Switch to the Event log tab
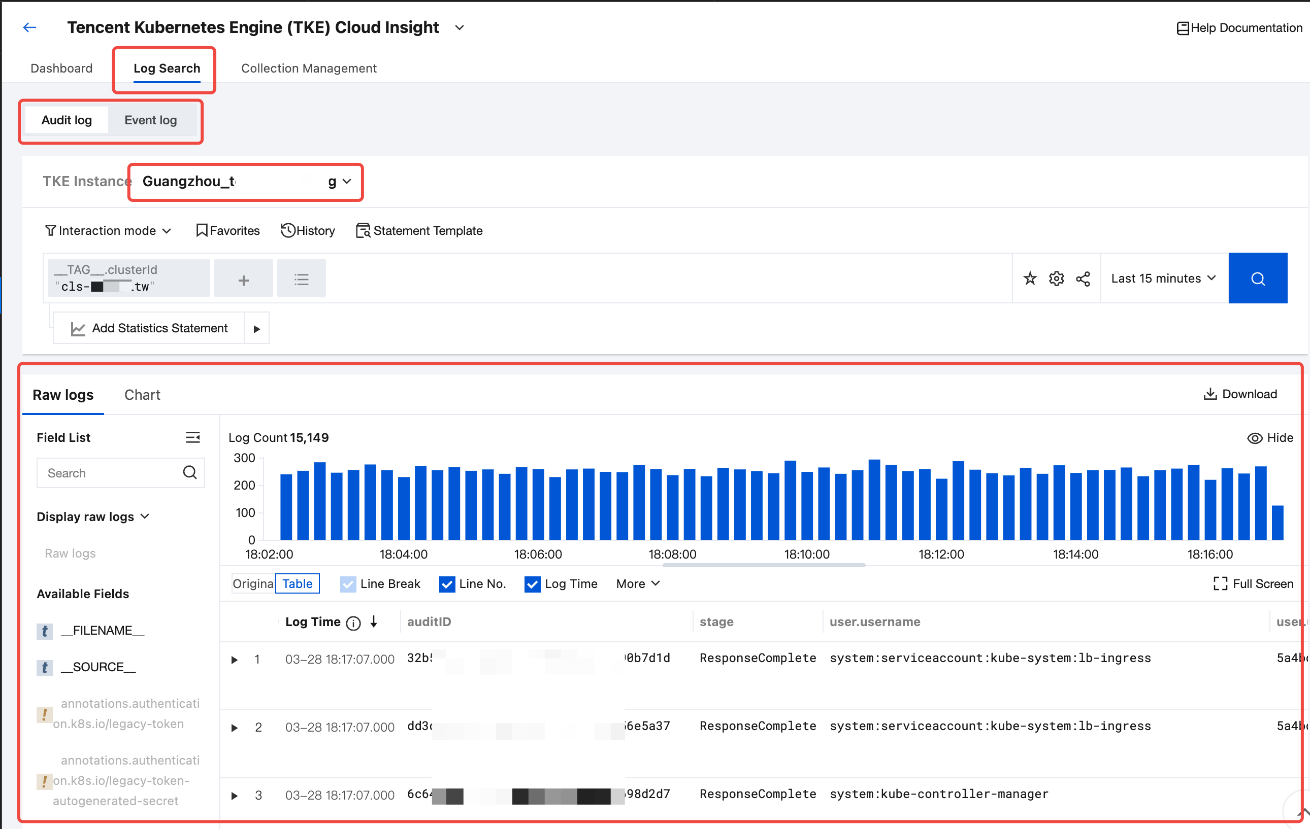 pos(151,120)
